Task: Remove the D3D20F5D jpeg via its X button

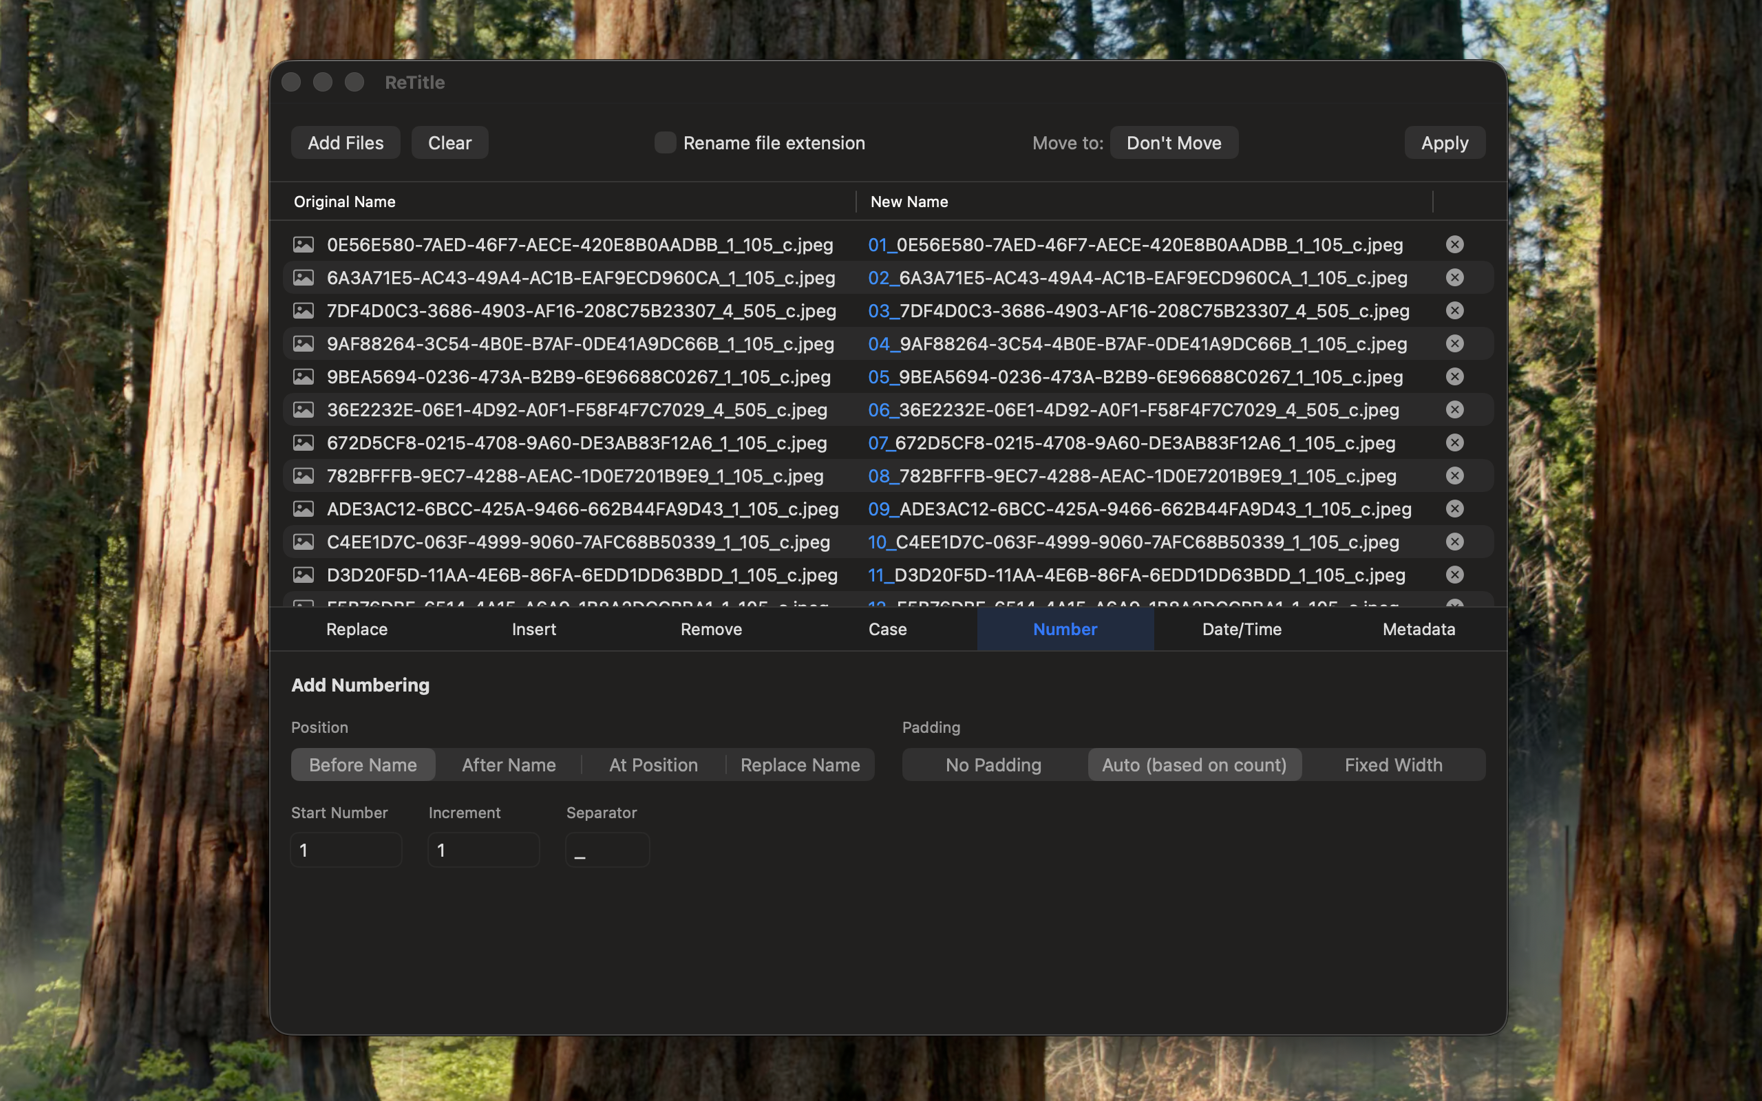Action: point(1455,575)
